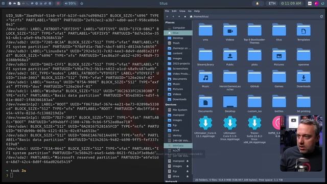Open the File menu
The height and width of the screenshot is (184, 327).
click(x=167, y=11)
